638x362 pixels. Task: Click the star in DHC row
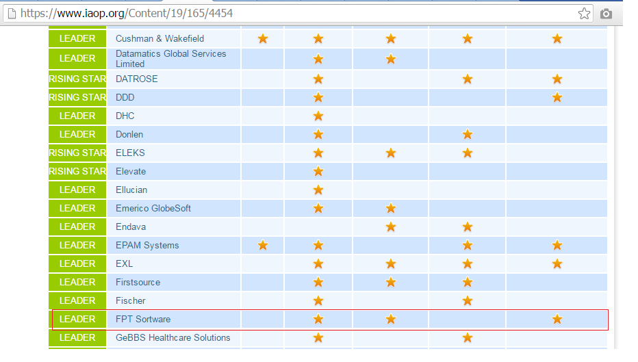click(318, 116)
